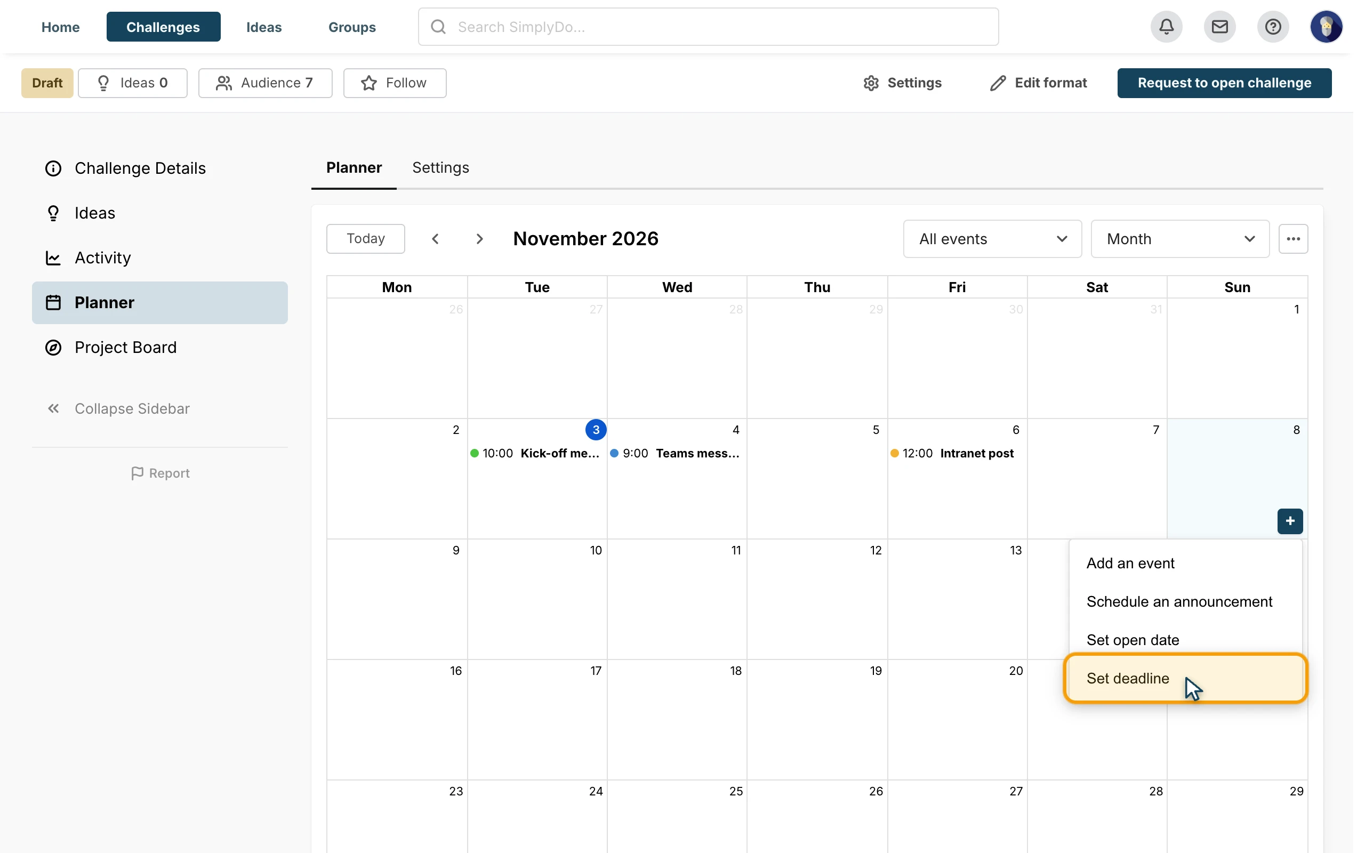Click the plus button on day 8
Screen dimensions: 1365x853
click(x=1289, y=521)
